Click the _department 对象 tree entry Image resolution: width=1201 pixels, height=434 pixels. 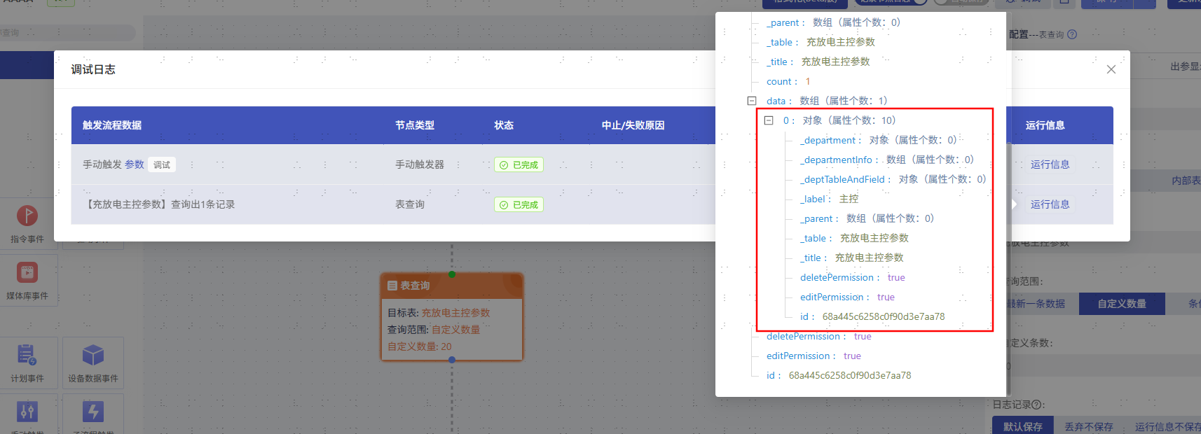click(879, 140)
